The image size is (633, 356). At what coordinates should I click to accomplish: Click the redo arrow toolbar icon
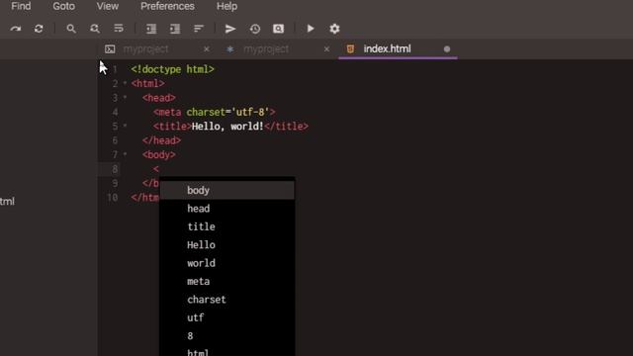pyautogui.click(x=16, y=29)
